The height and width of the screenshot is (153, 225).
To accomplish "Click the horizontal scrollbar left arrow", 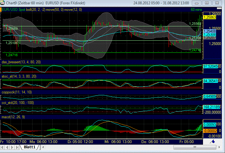I will 43,147.
